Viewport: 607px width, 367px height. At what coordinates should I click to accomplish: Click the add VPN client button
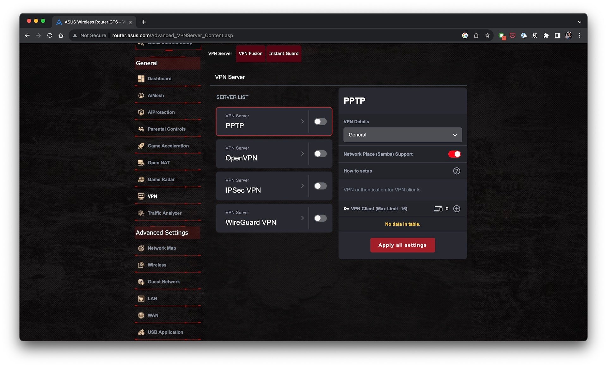pos(457,209)
